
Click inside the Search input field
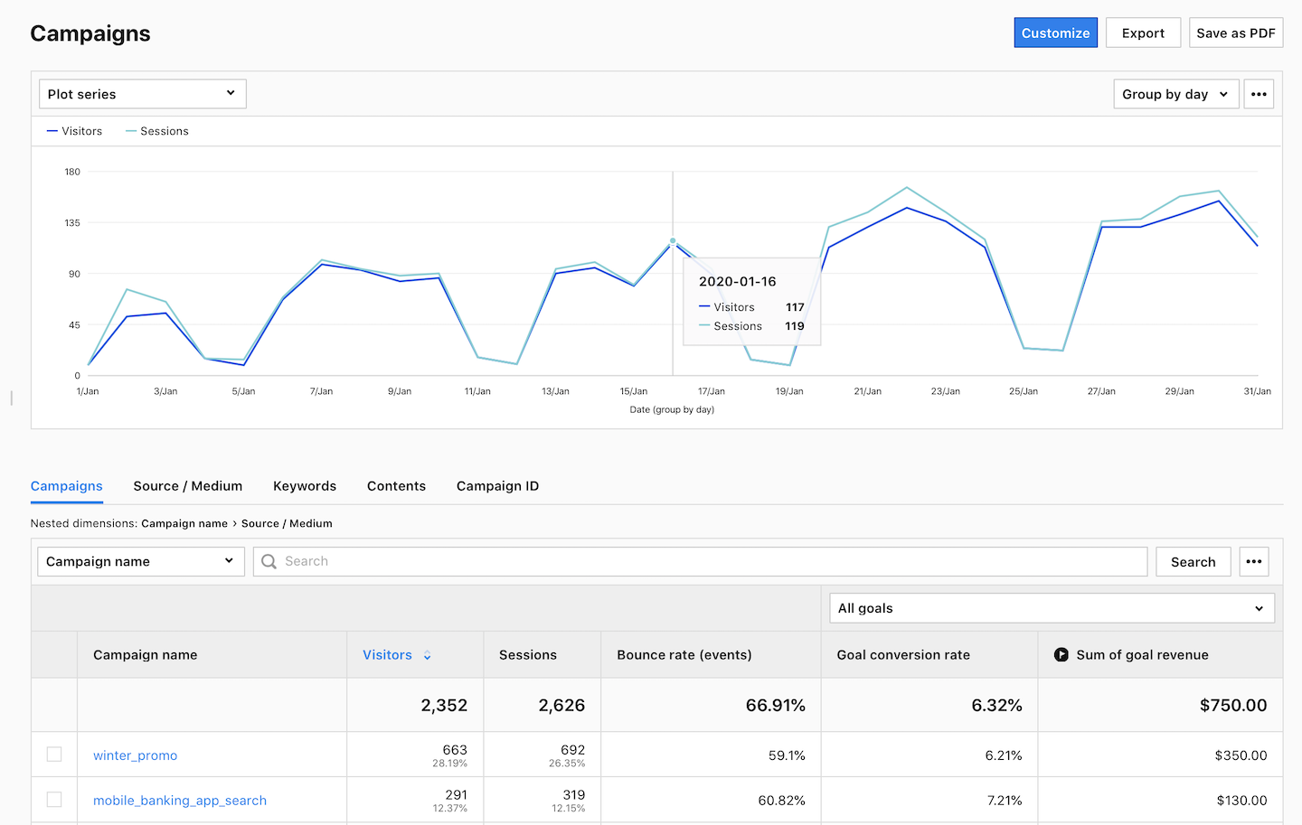coord(701,561)
